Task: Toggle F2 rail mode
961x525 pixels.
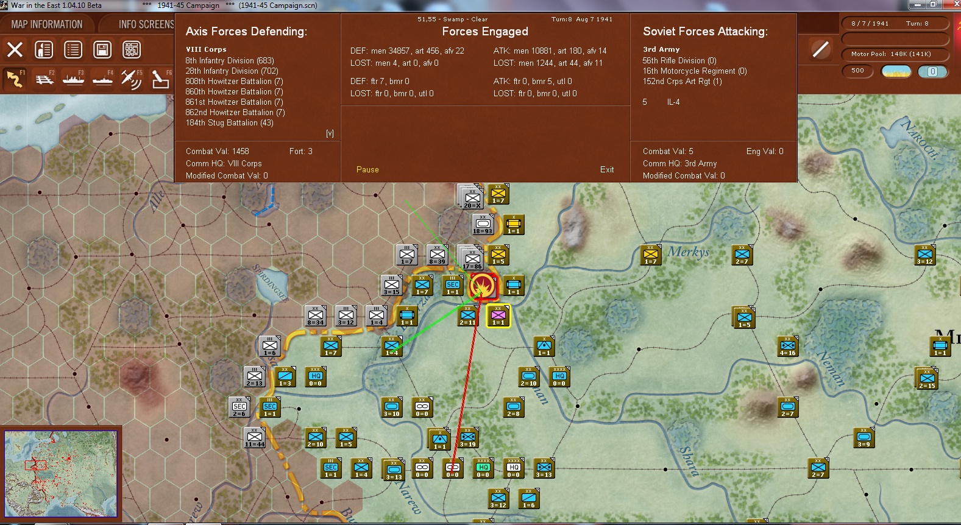Action: (44, 79)
